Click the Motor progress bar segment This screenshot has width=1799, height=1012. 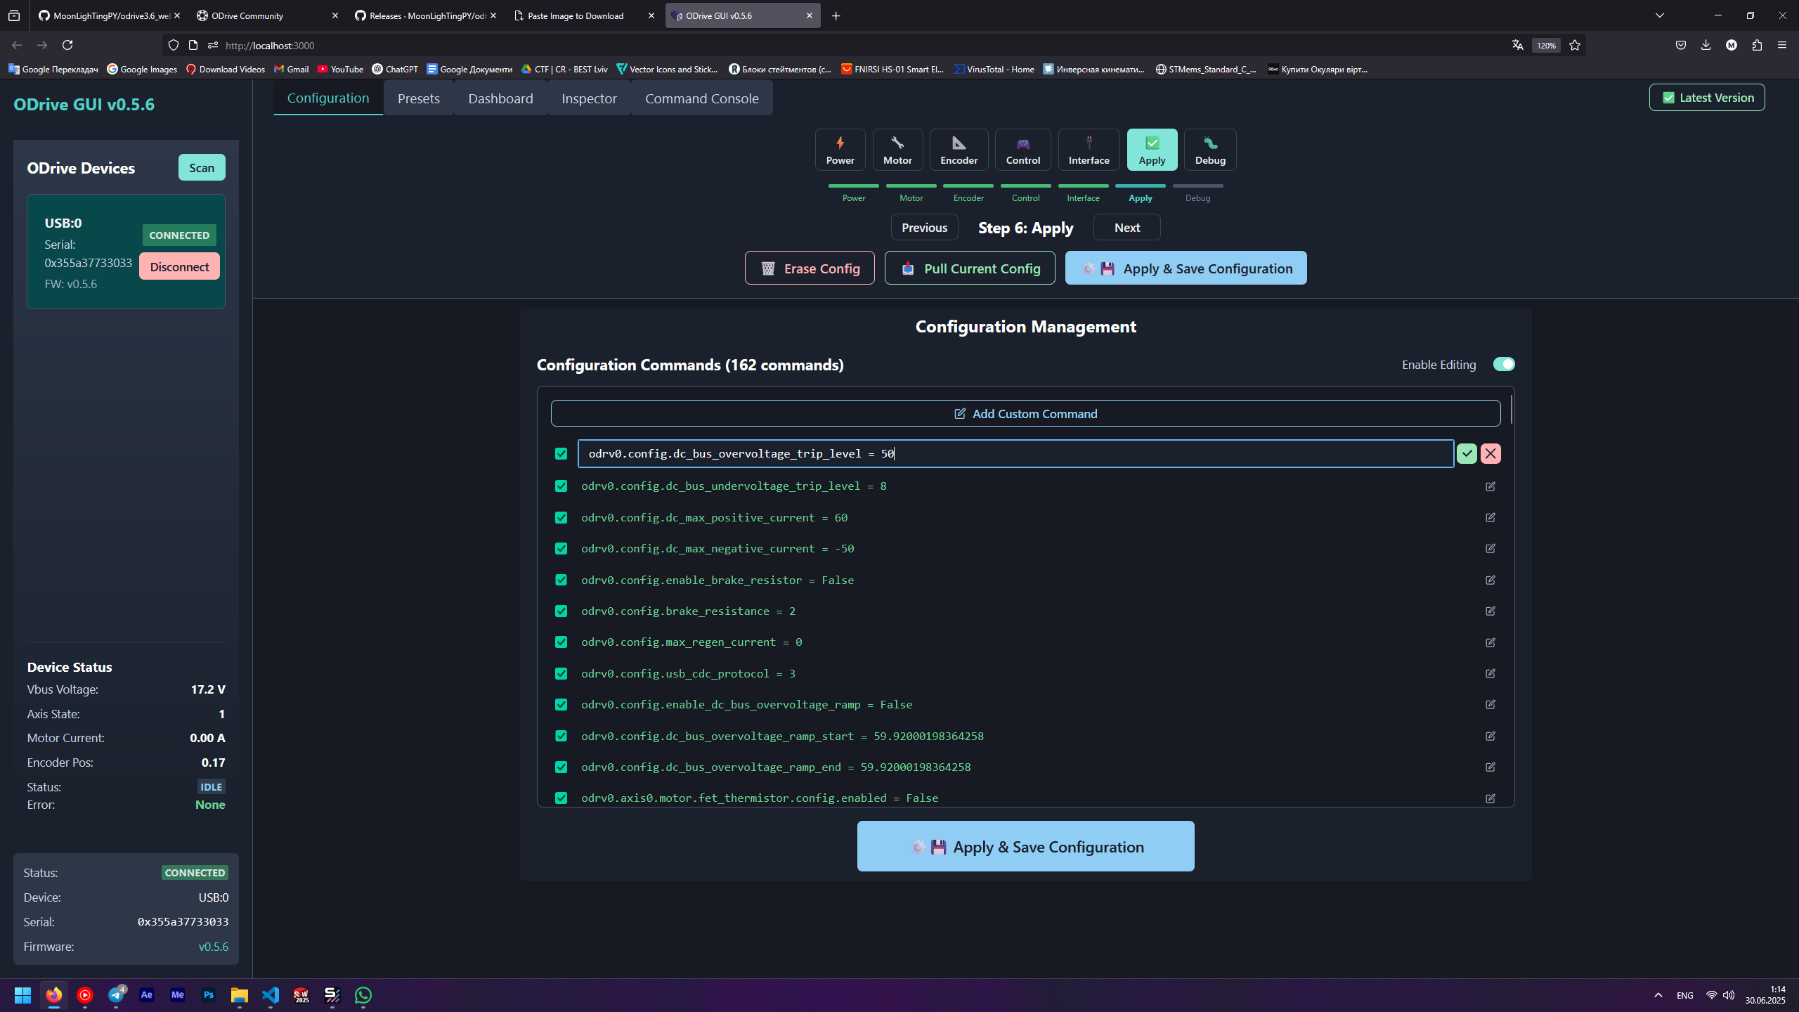coord(911,186)
